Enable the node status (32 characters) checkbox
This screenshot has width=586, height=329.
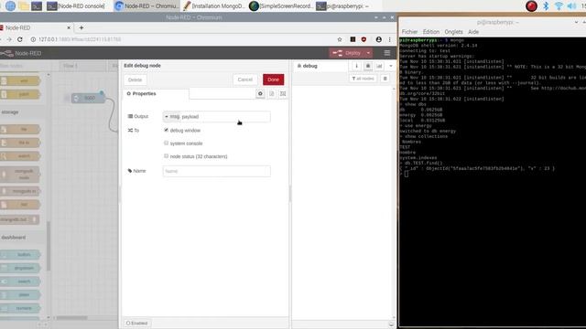(x=167, y=156)
